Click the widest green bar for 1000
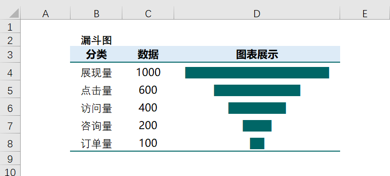The image size is (390, 176). point(257,73)
